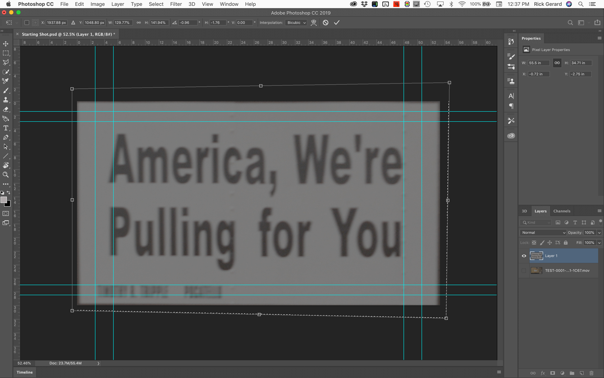Open the Fill slider dropdown arrow
Screen dimensions: 604x378
point(599,243)
